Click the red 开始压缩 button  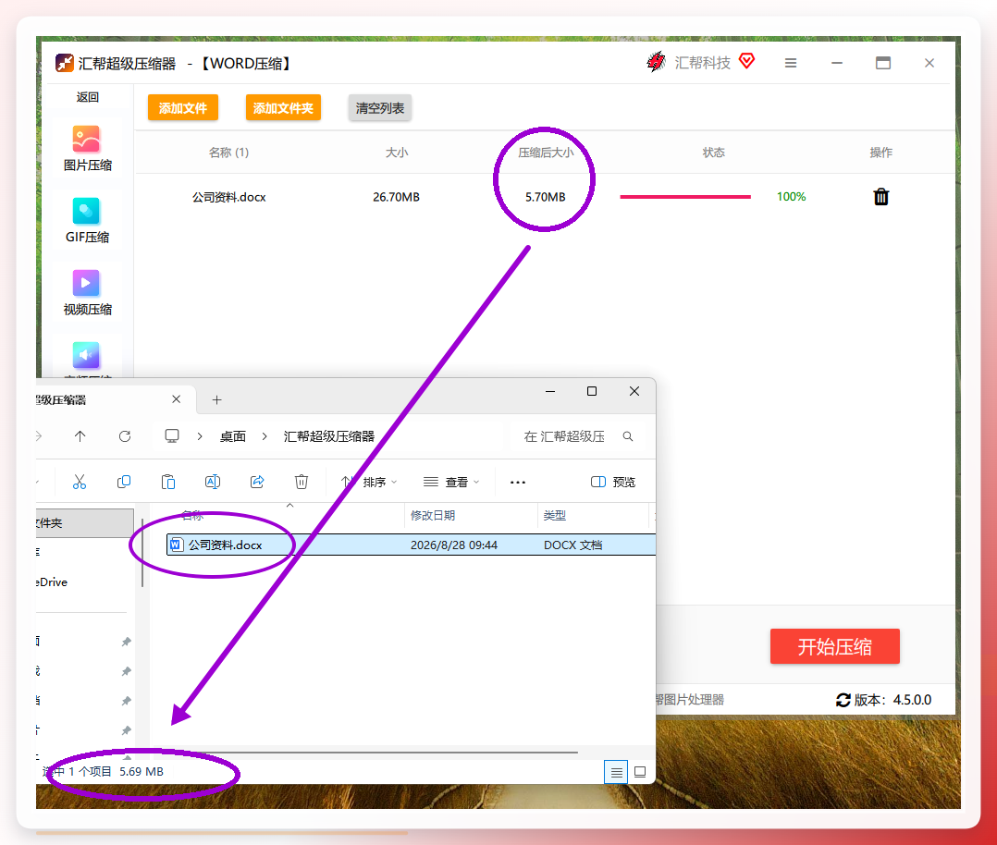tap(835, 646)
